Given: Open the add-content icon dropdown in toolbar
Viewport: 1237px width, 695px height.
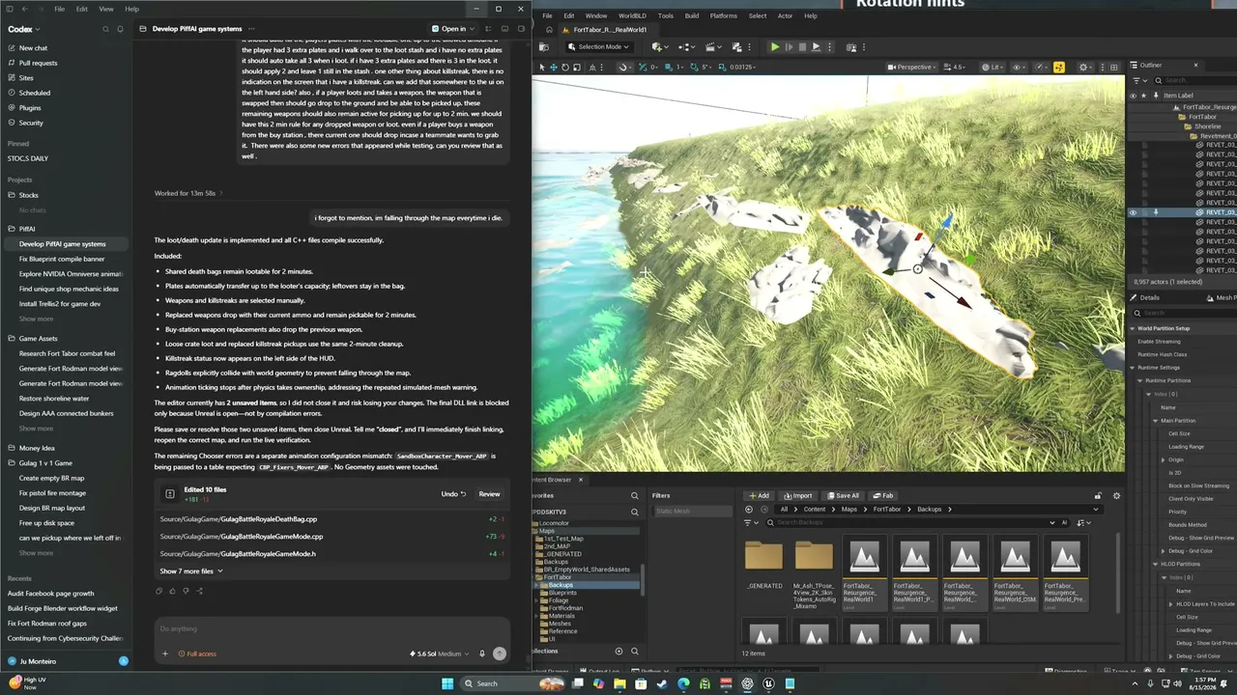Looking at the screenshot, I should [x=660, y=46].
